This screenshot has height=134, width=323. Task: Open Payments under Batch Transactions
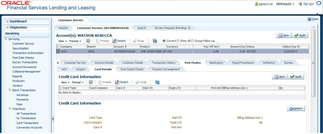pyautogui.click(x=22, y=99)
